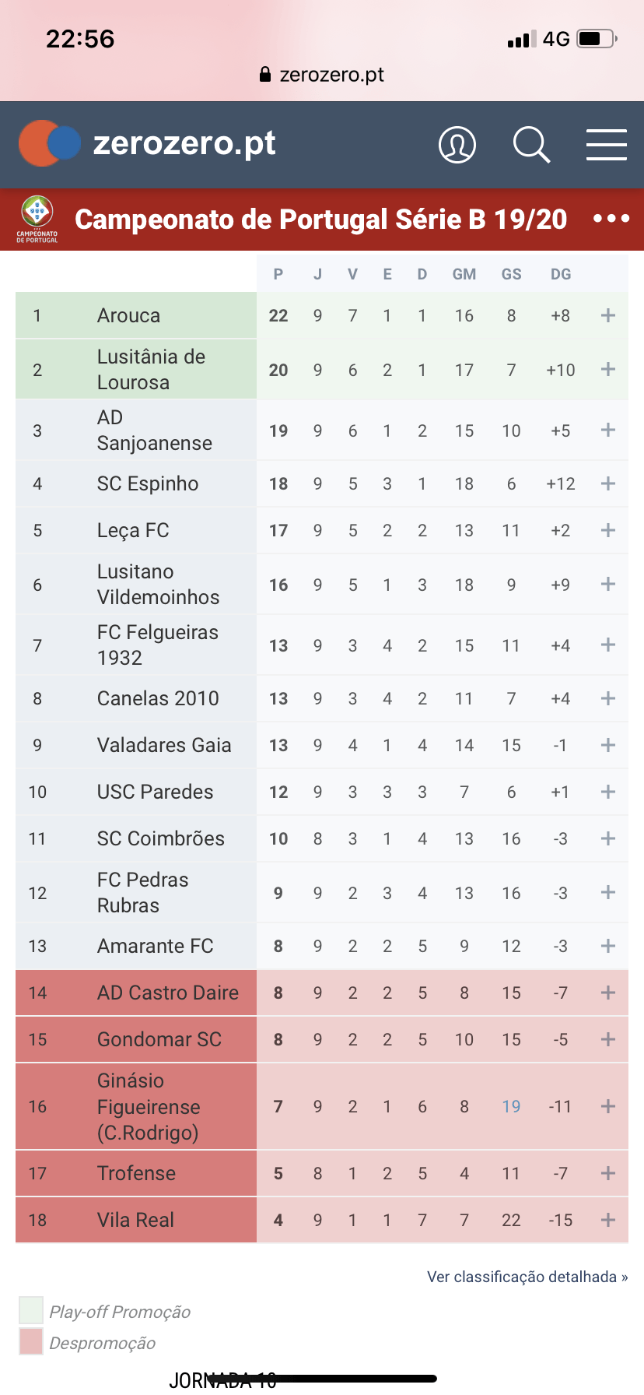Tap the Play-off Promoção legend swatch
644x1395 pixels.
click(31, 1310)
